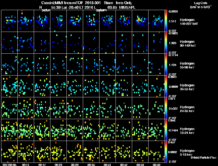
Task: Open the 55-90 keV image panel at 00:29
Action: click(x=75, y=65)
